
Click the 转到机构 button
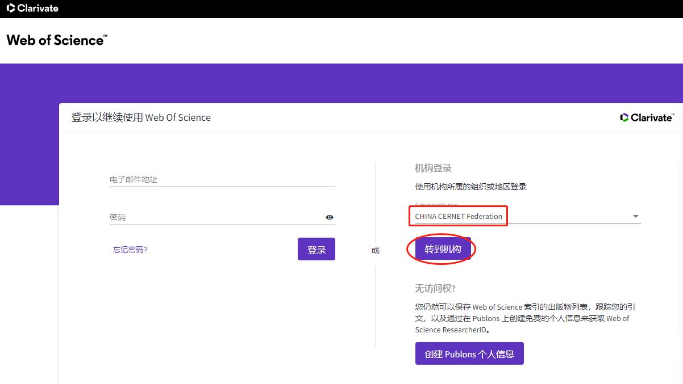[x=443, y=249]
